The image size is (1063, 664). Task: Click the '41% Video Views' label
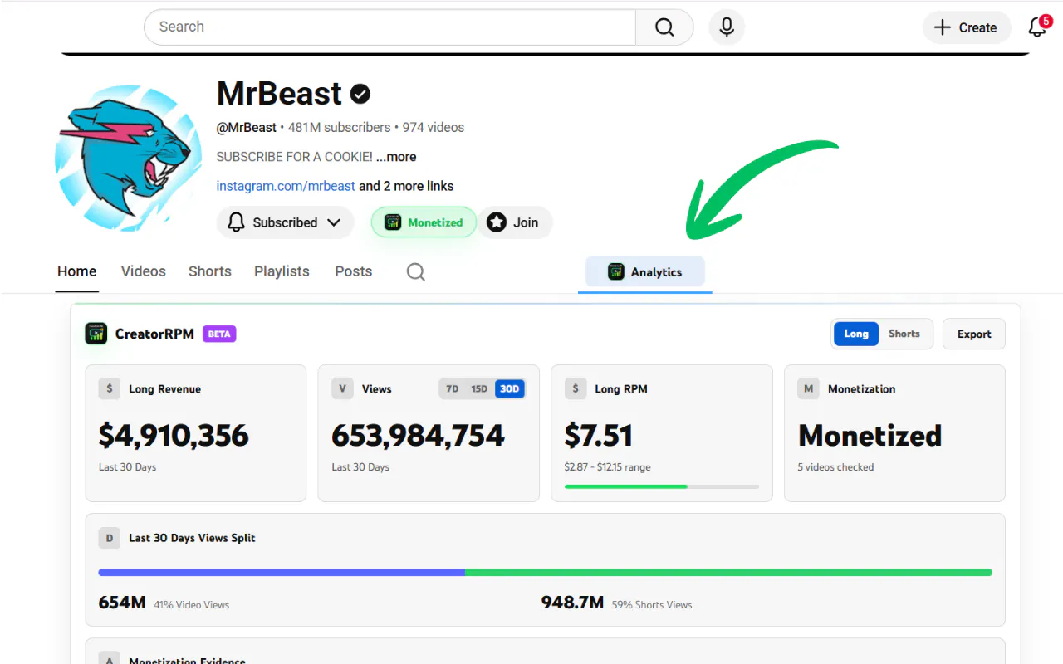192,605
